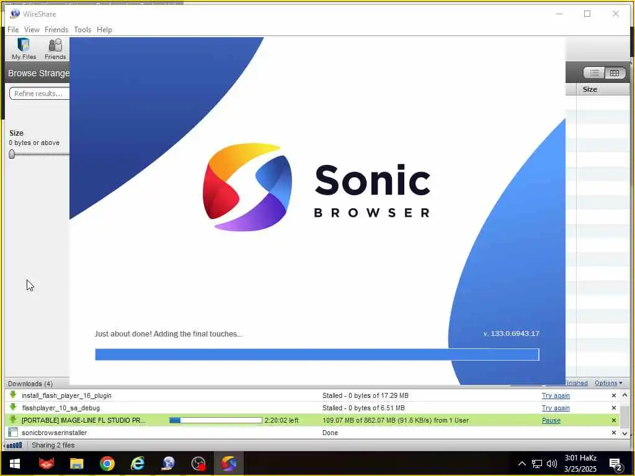Remove install_flash_player_16_plugin download with X

(x=613, y=395)
